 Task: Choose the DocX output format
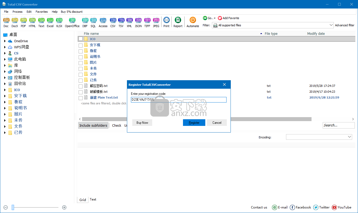15,20
